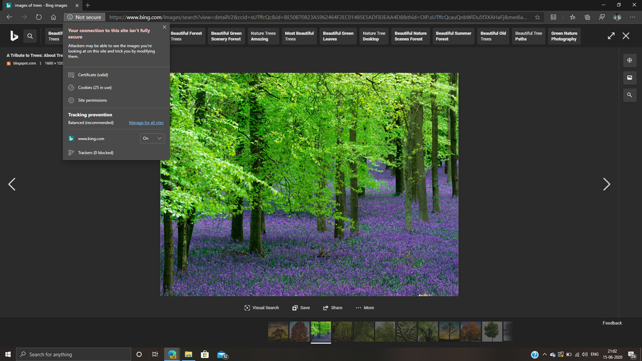Screen dimensions: 642x361
Task: Click the feedback person icon in toolbar
Action: pyautogui.click(x=602, y=17)
